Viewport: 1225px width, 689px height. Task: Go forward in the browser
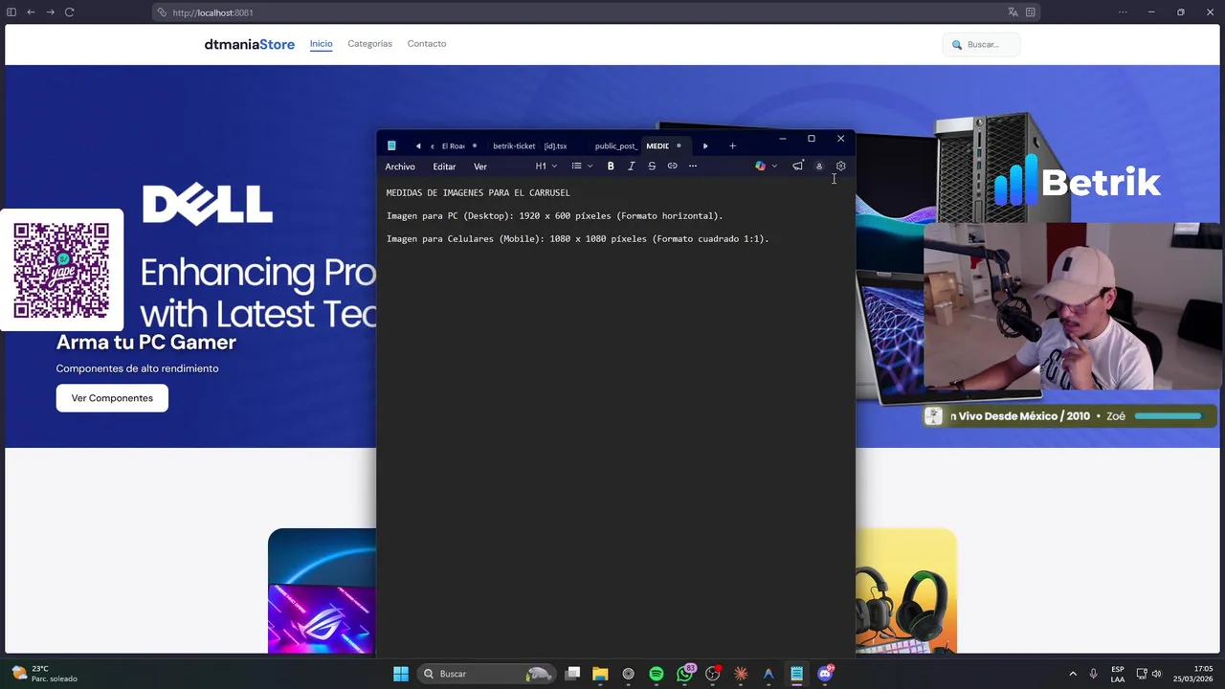[50, 12]
